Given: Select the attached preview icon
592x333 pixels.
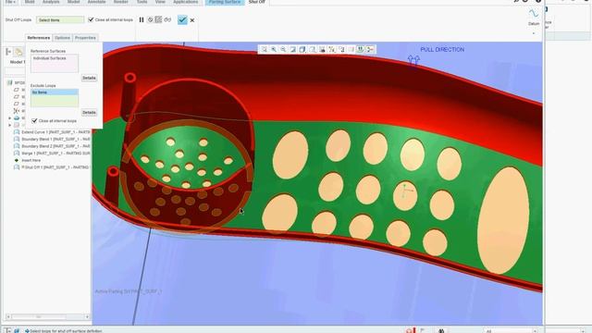Looking at the screenshot, I should tap(158, 19).
